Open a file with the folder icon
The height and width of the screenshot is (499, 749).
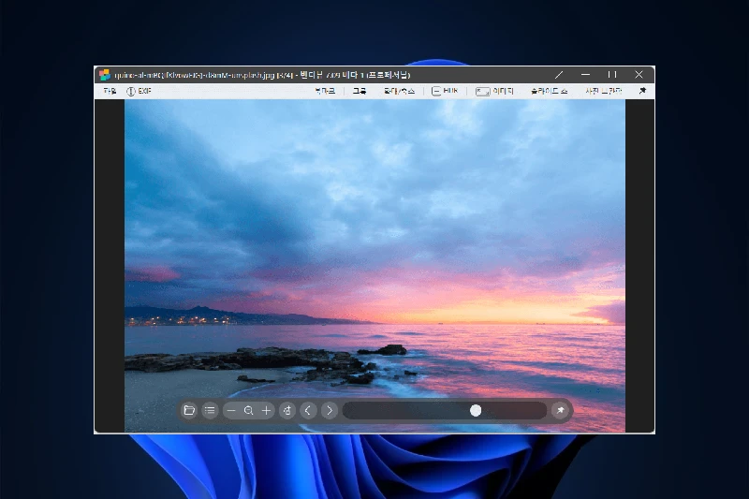point(189,410)
